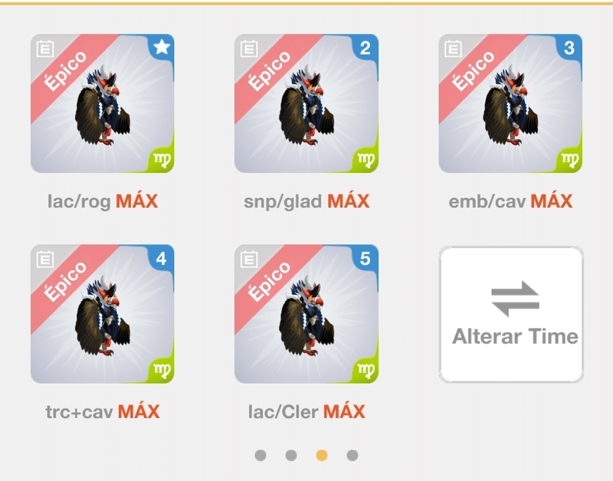613x481 pixels.
Task: Click Virgo sign icon on lac/Cler card
Action: pos(366,370)
